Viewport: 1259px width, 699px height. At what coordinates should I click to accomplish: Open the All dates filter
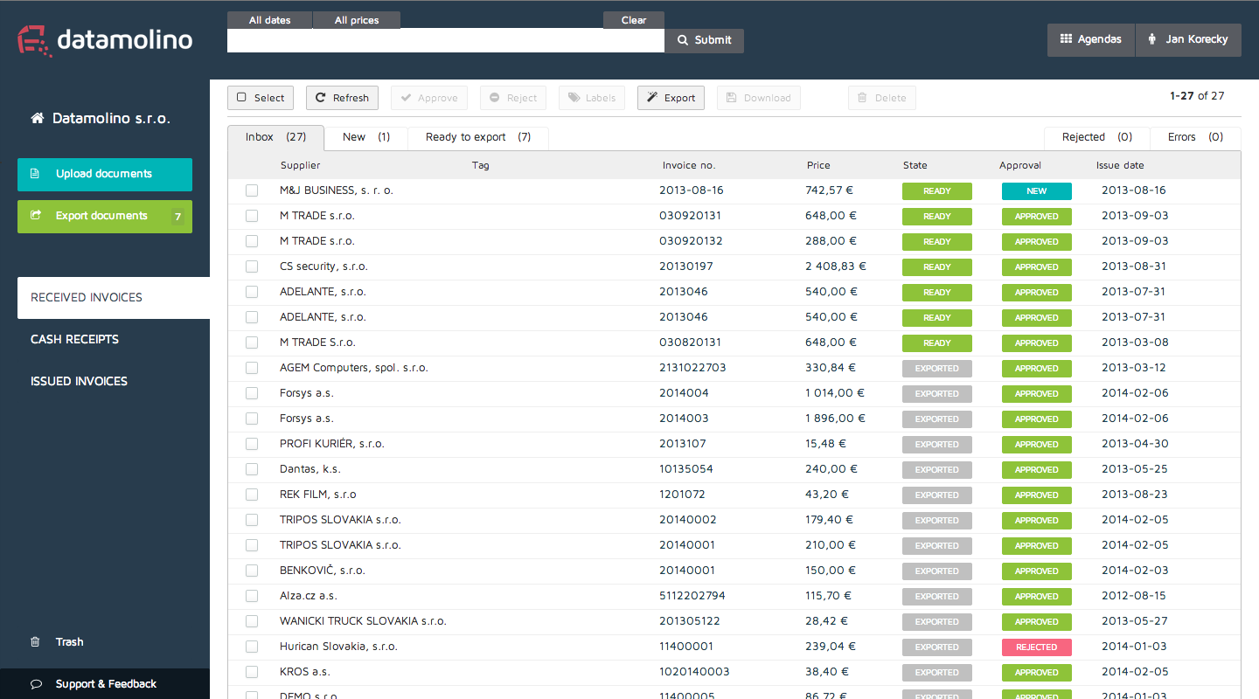click(269, 20)
